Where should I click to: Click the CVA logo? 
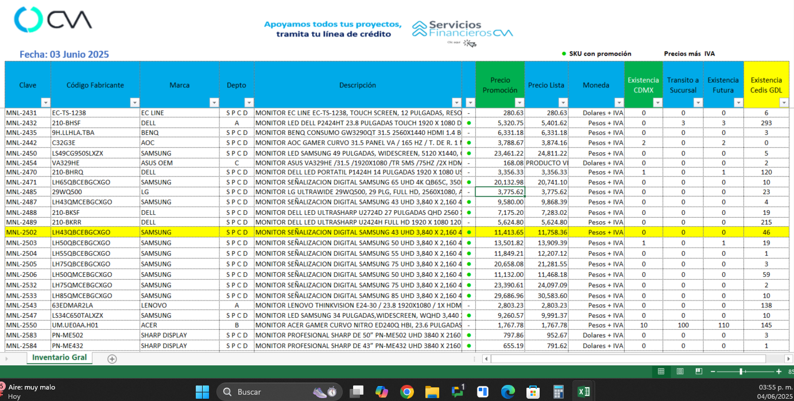[x=53, y=20]
